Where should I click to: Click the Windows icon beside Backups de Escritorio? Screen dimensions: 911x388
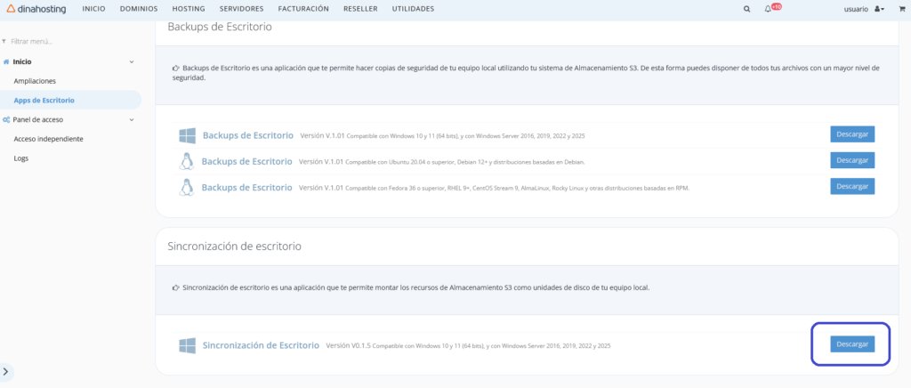(187, 135)
